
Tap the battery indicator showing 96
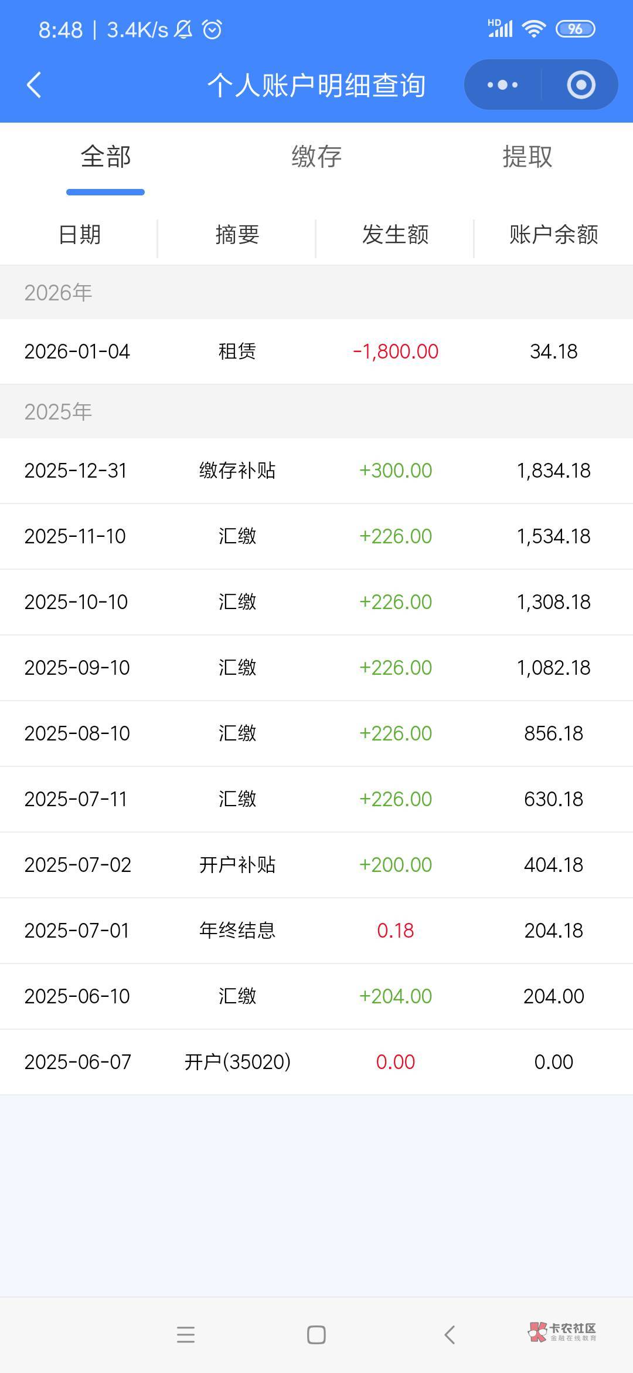pos(575,29)
